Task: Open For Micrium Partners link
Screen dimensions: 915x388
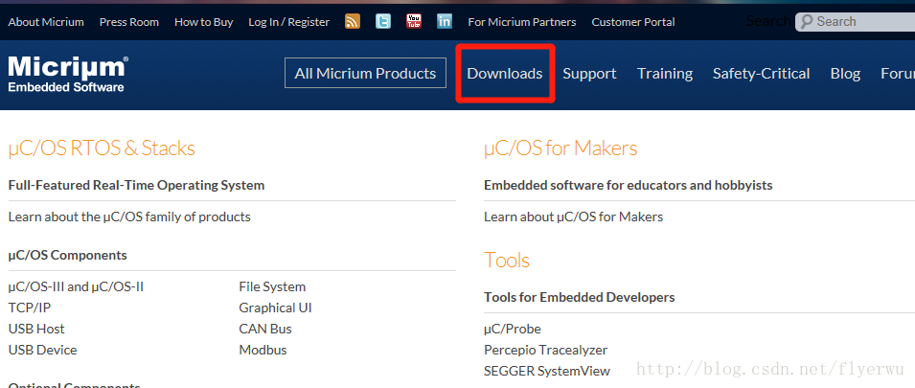Action: point(521,22)
